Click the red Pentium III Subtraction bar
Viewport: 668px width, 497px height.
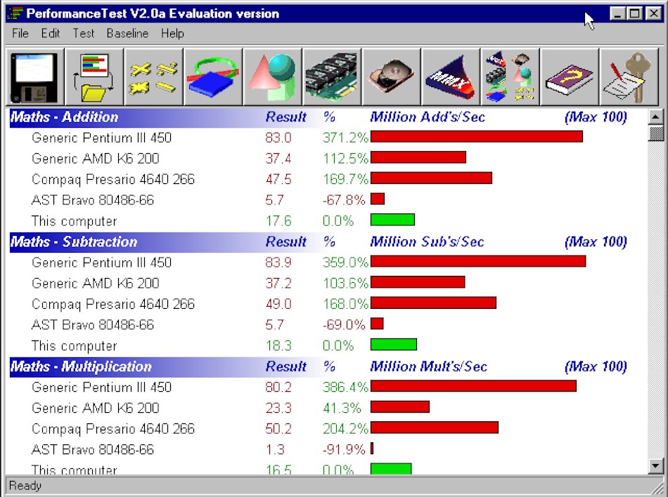(478, 261)
